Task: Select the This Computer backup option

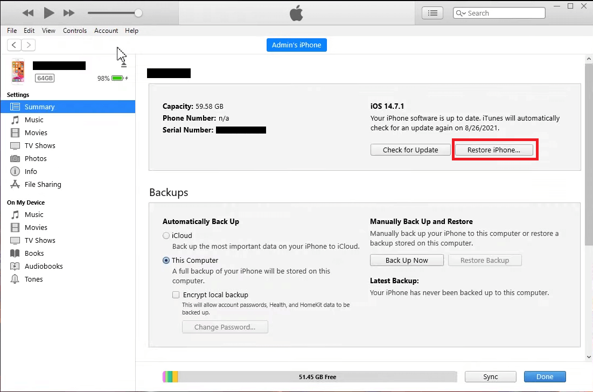Action: tap(166, 260)
